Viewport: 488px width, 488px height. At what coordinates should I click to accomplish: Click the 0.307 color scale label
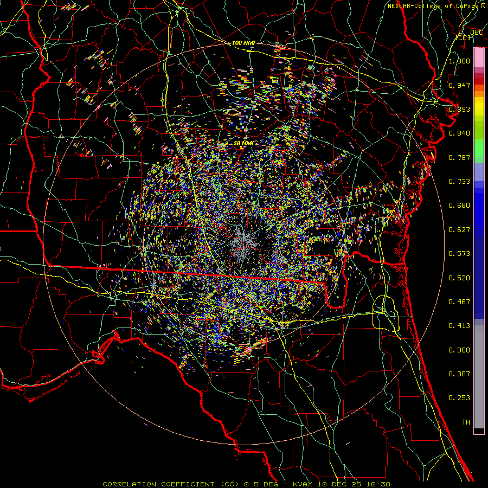(459, 374)
